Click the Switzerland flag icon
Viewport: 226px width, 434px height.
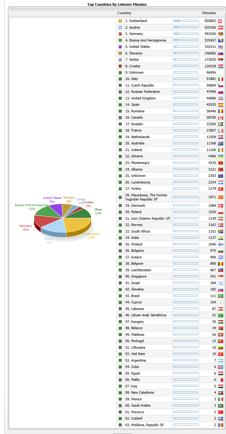pyautogui.click(x=220, y=21)
